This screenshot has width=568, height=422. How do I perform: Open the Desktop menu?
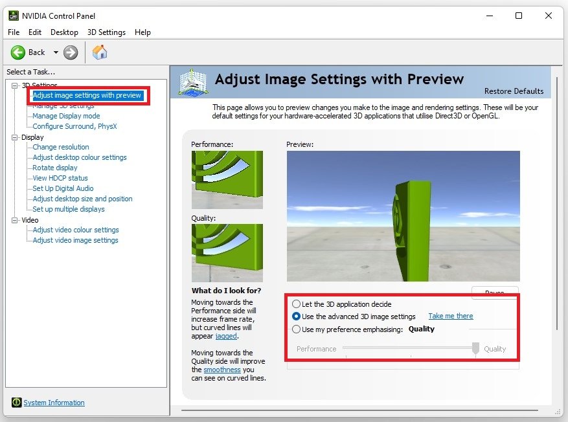(x=64, y=32)
